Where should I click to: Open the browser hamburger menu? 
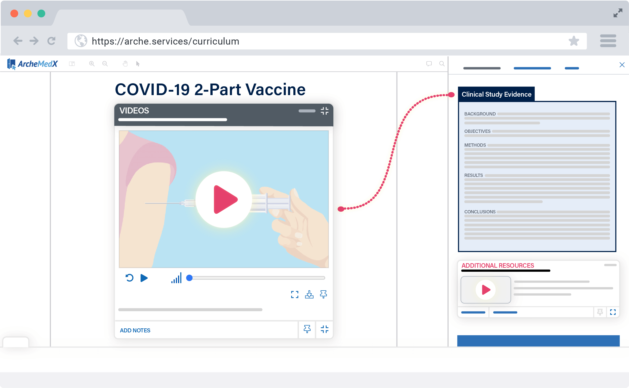[x=608, y=41]
